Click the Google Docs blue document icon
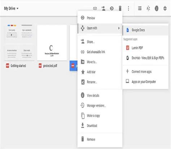The width and height of the screenshot is (171, 149). pos(128,30)
